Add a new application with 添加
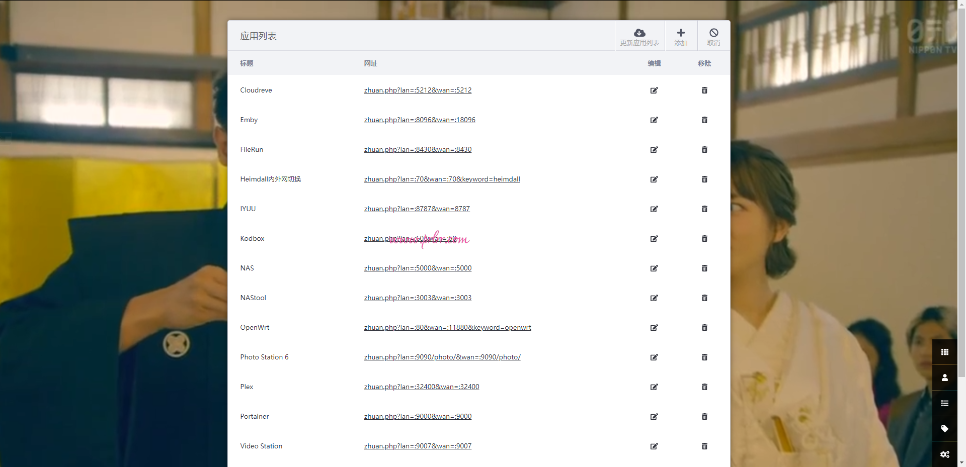Viewport: 966px width, 467px height. tap(681, 36)
